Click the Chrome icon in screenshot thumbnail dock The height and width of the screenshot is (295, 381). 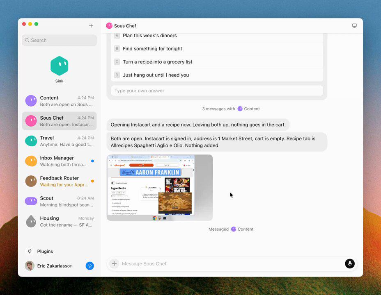pos(154,218)
